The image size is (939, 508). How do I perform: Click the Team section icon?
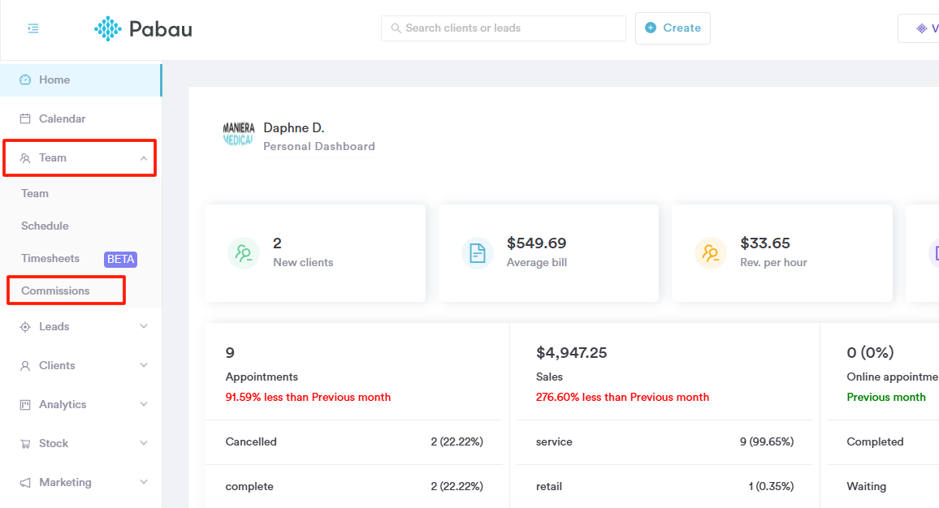(x=27, y=157)
